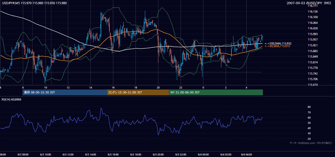The width and height of the screenshot is (335, 157).
Task: Click price axis value 115.849
Action: pyautogui.click(x=313, y=57)
